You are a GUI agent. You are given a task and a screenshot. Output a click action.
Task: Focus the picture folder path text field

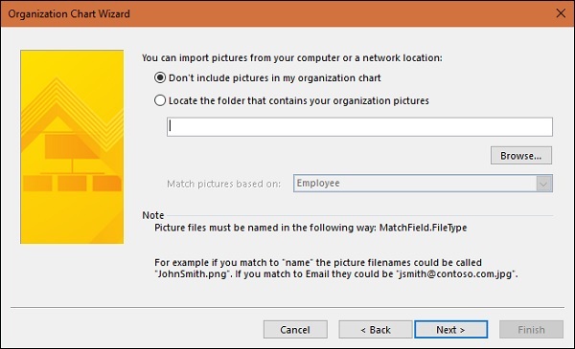[359, 126]
